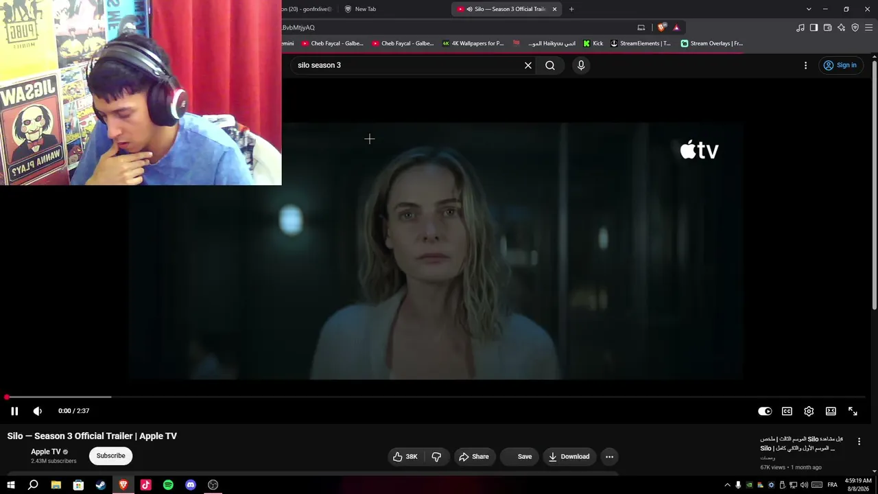
Task: Subscribe to Apple TV channel
Action: 110,456
